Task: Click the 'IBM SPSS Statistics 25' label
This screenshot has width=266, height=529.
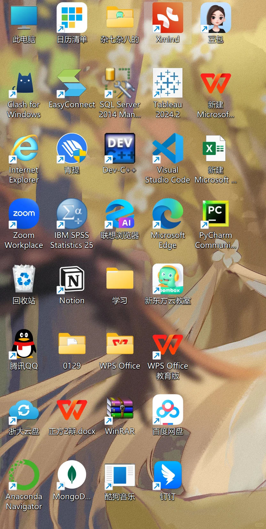Action: (72, 240)
